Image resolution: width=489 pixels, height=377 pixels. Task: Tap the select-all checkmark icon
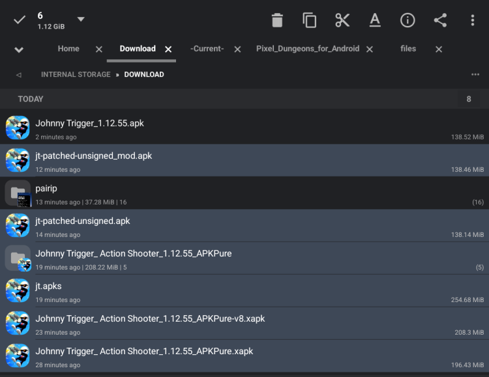pos(20,20)
